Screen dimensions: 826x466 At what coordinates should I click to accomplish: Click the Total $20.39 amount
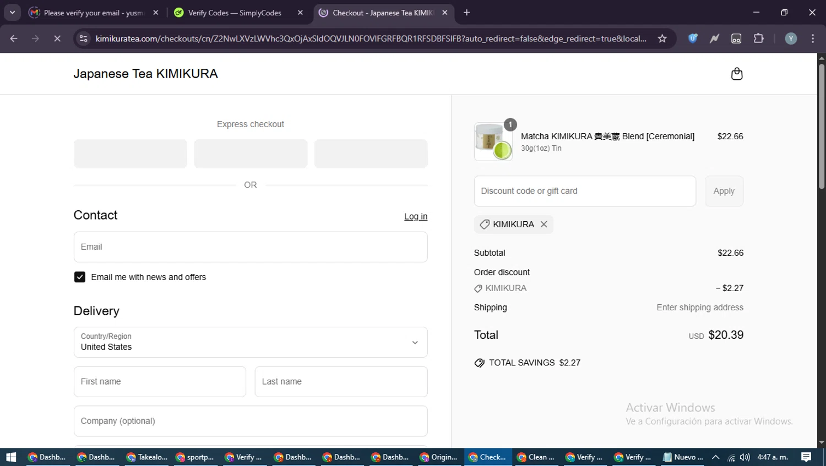[726, 335]
